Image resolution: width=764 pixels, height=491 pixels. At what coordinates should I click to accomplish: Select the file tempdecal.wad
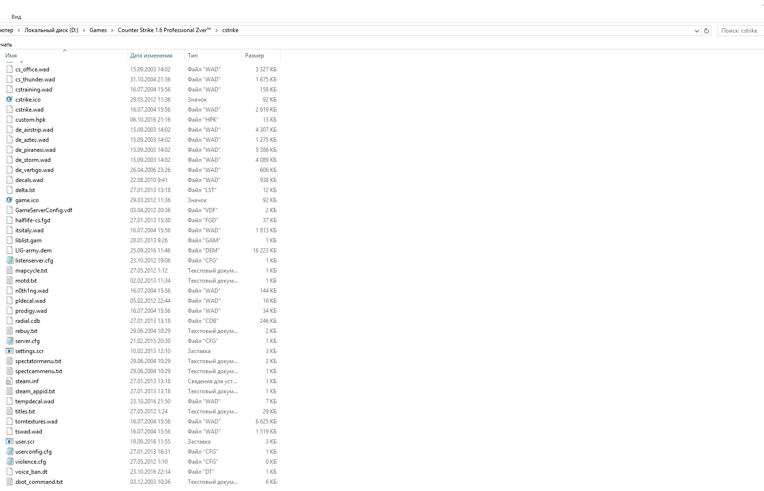click(34, 401)
